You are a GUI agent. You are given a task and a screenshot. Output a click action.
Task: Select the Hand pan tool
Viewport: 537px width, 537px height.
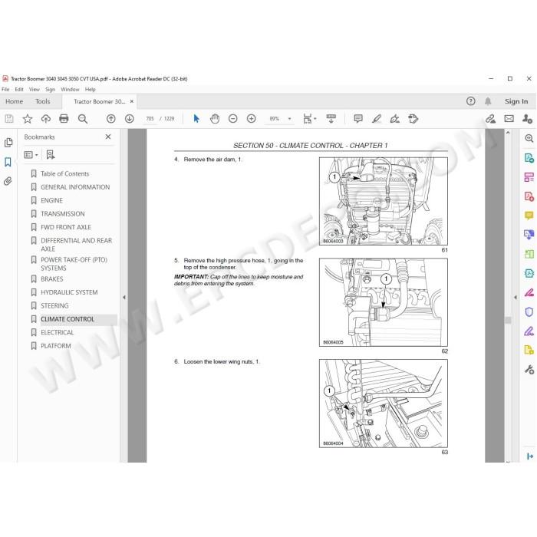click(x=215, y=119)
